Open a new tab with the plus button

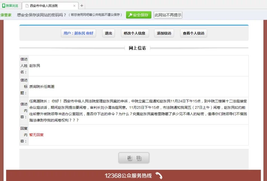82,6
